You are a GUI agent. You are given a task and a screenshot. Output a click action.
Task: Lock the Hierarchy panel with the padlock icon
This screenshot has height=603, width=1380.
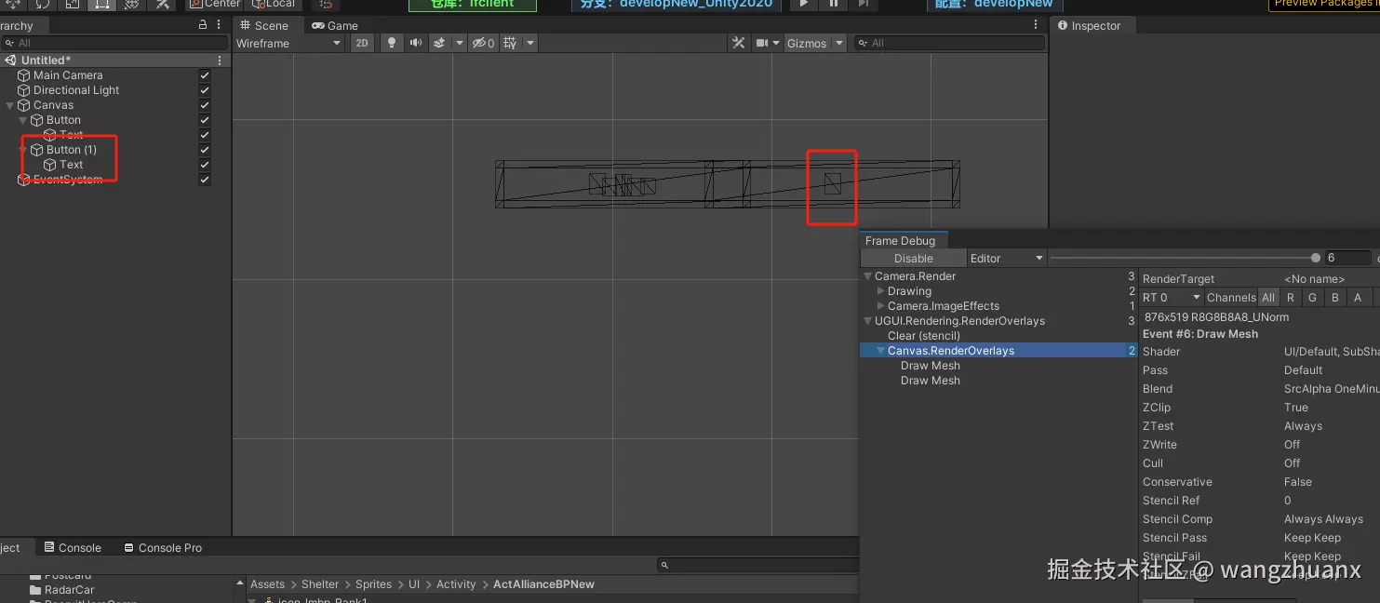coord(203,25)
